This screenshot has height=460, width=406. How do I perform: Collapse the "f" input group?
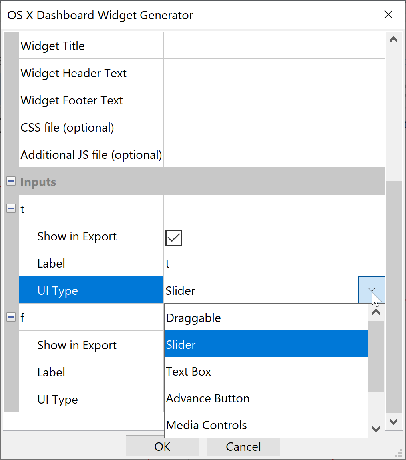(11, 317)
